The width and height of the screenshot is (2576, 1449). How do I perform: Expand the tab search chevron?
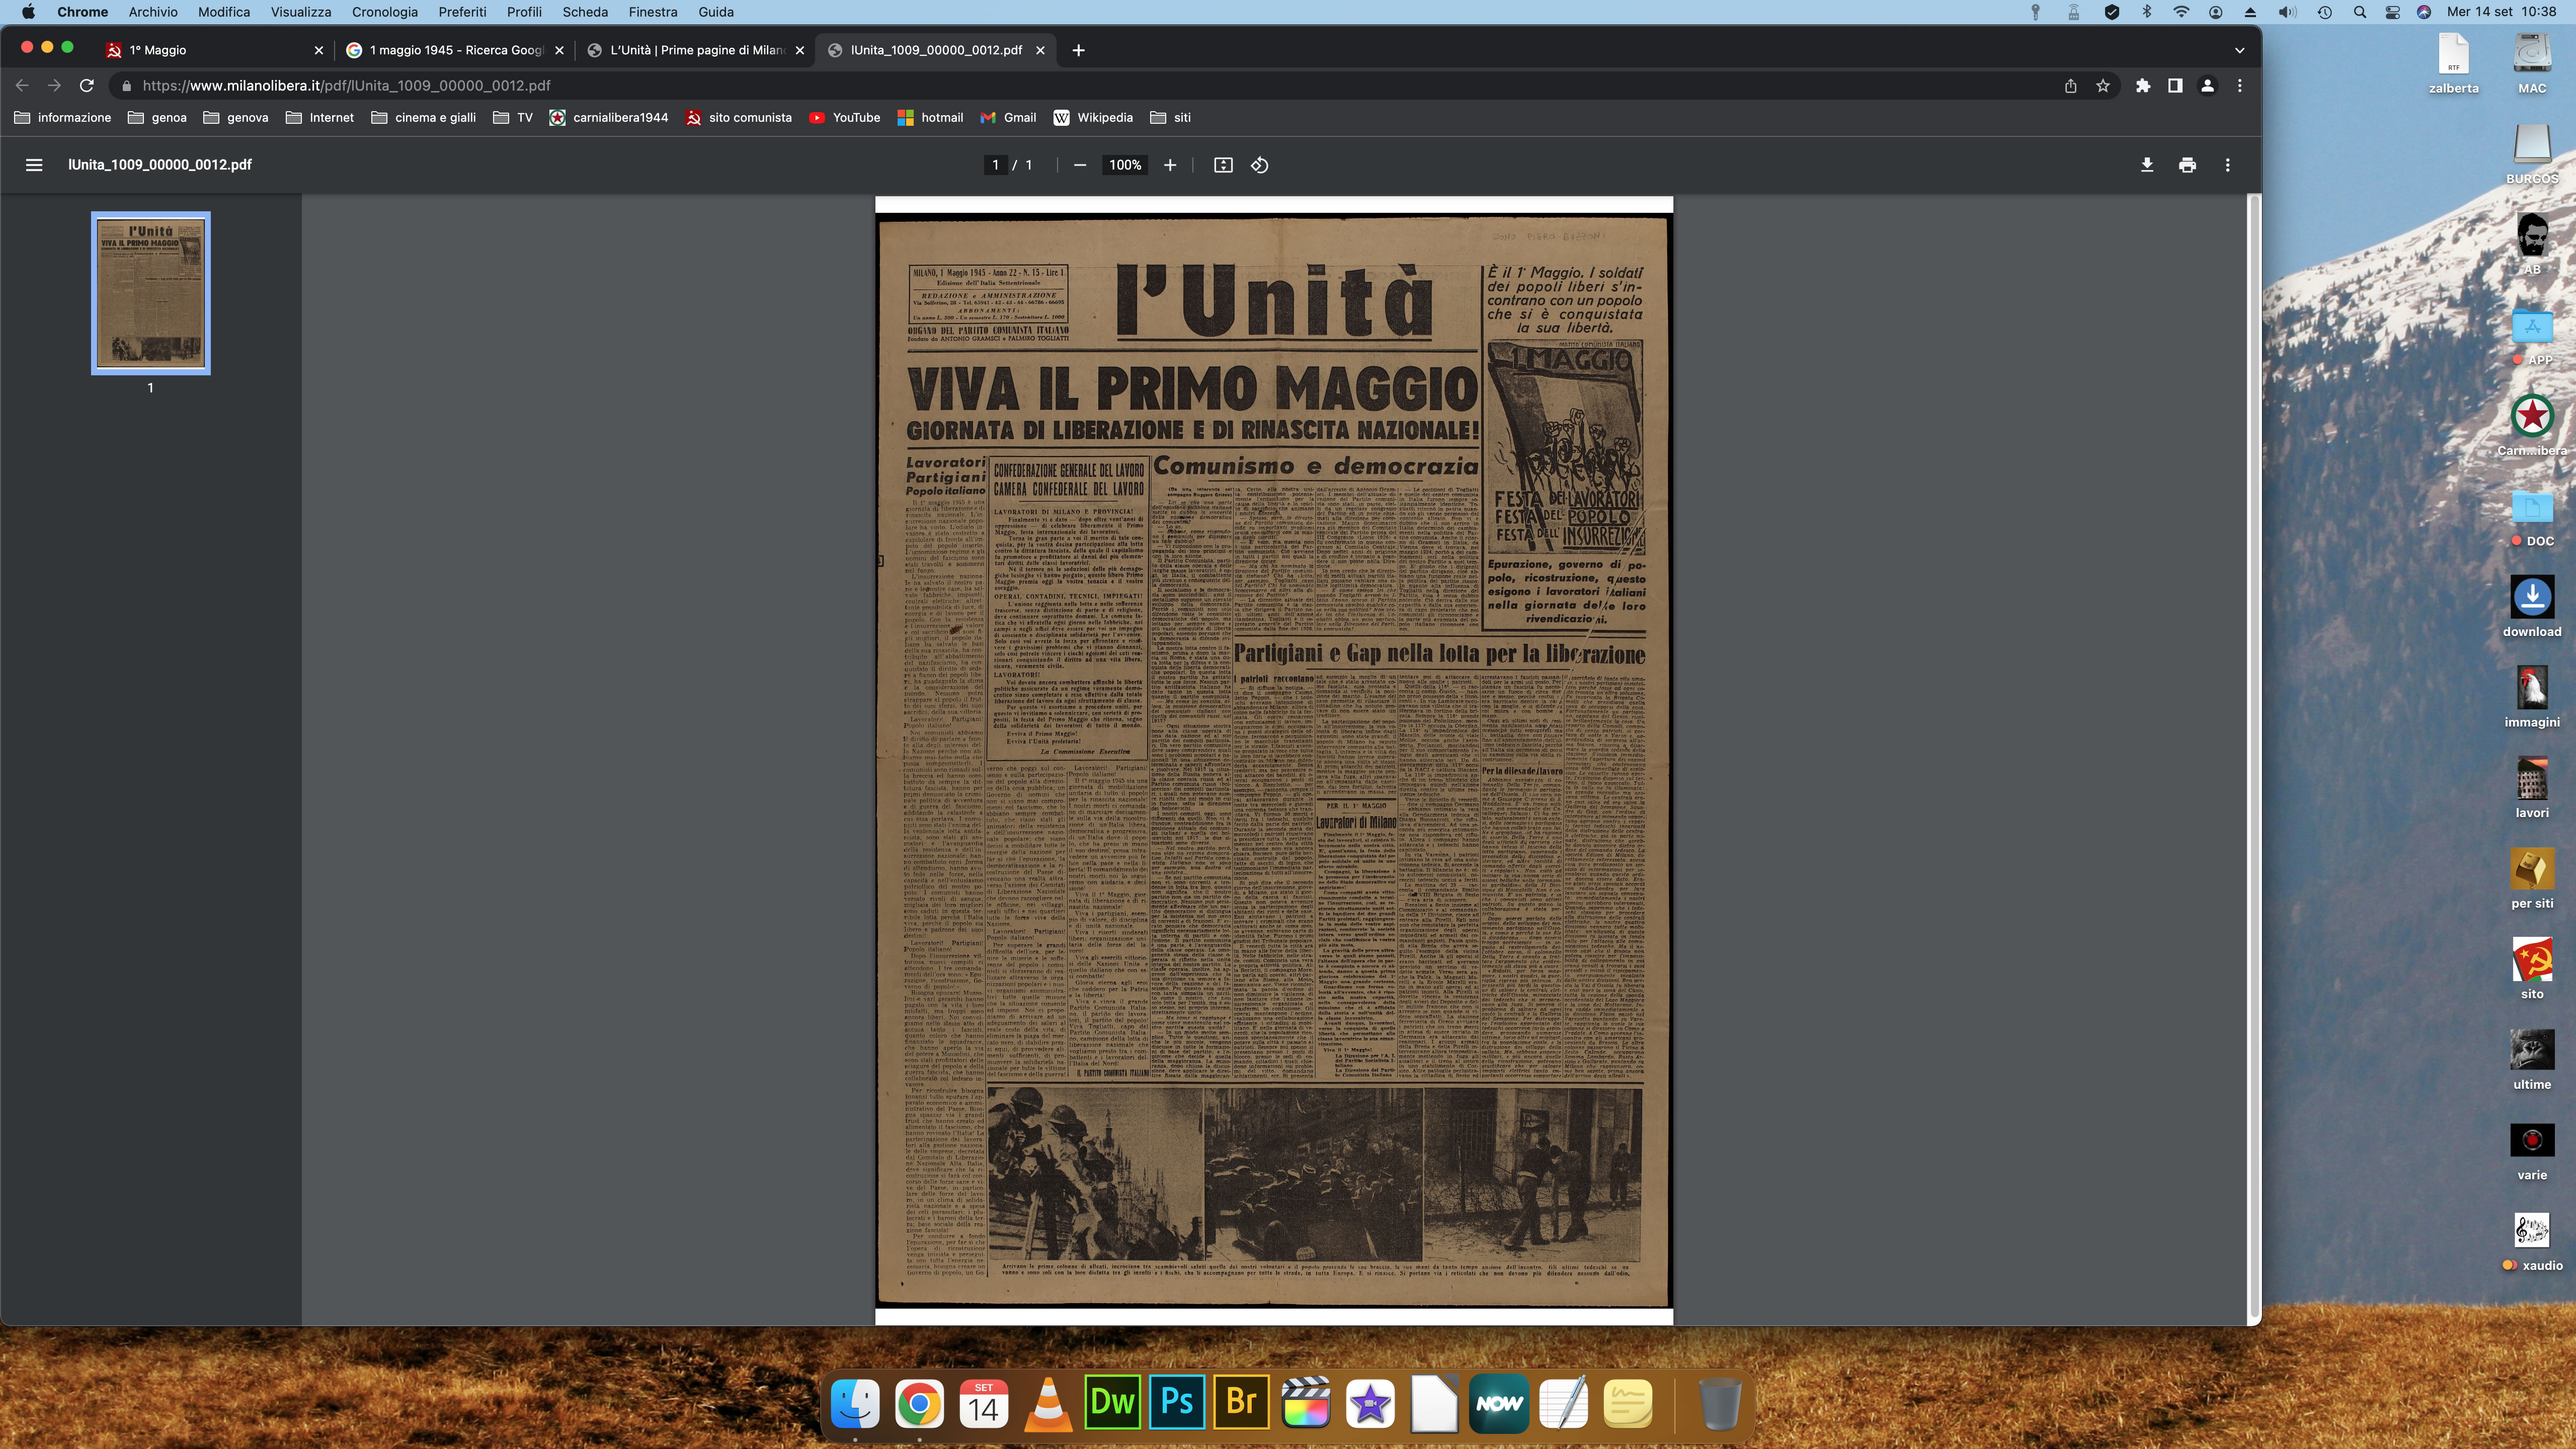click(2239, 50)
